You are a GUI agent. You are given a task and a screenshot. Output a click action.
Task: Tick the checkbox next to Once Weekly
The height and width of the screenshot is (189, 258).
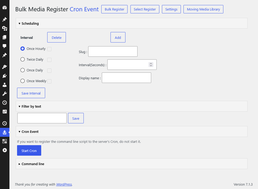(x=49, y=81)
